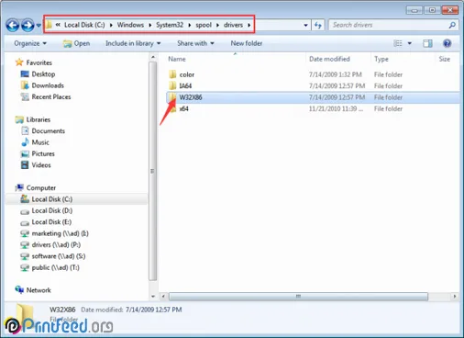This screenshot has width=464, height=338.
Task: Open the recent pages dropdown beside Forward
Action: (39, 26)
